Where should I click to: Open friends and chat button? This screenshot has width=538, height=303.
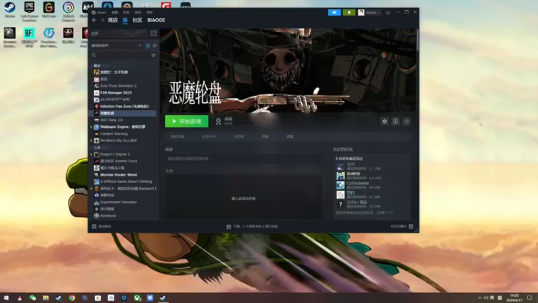tap(401, 226)
